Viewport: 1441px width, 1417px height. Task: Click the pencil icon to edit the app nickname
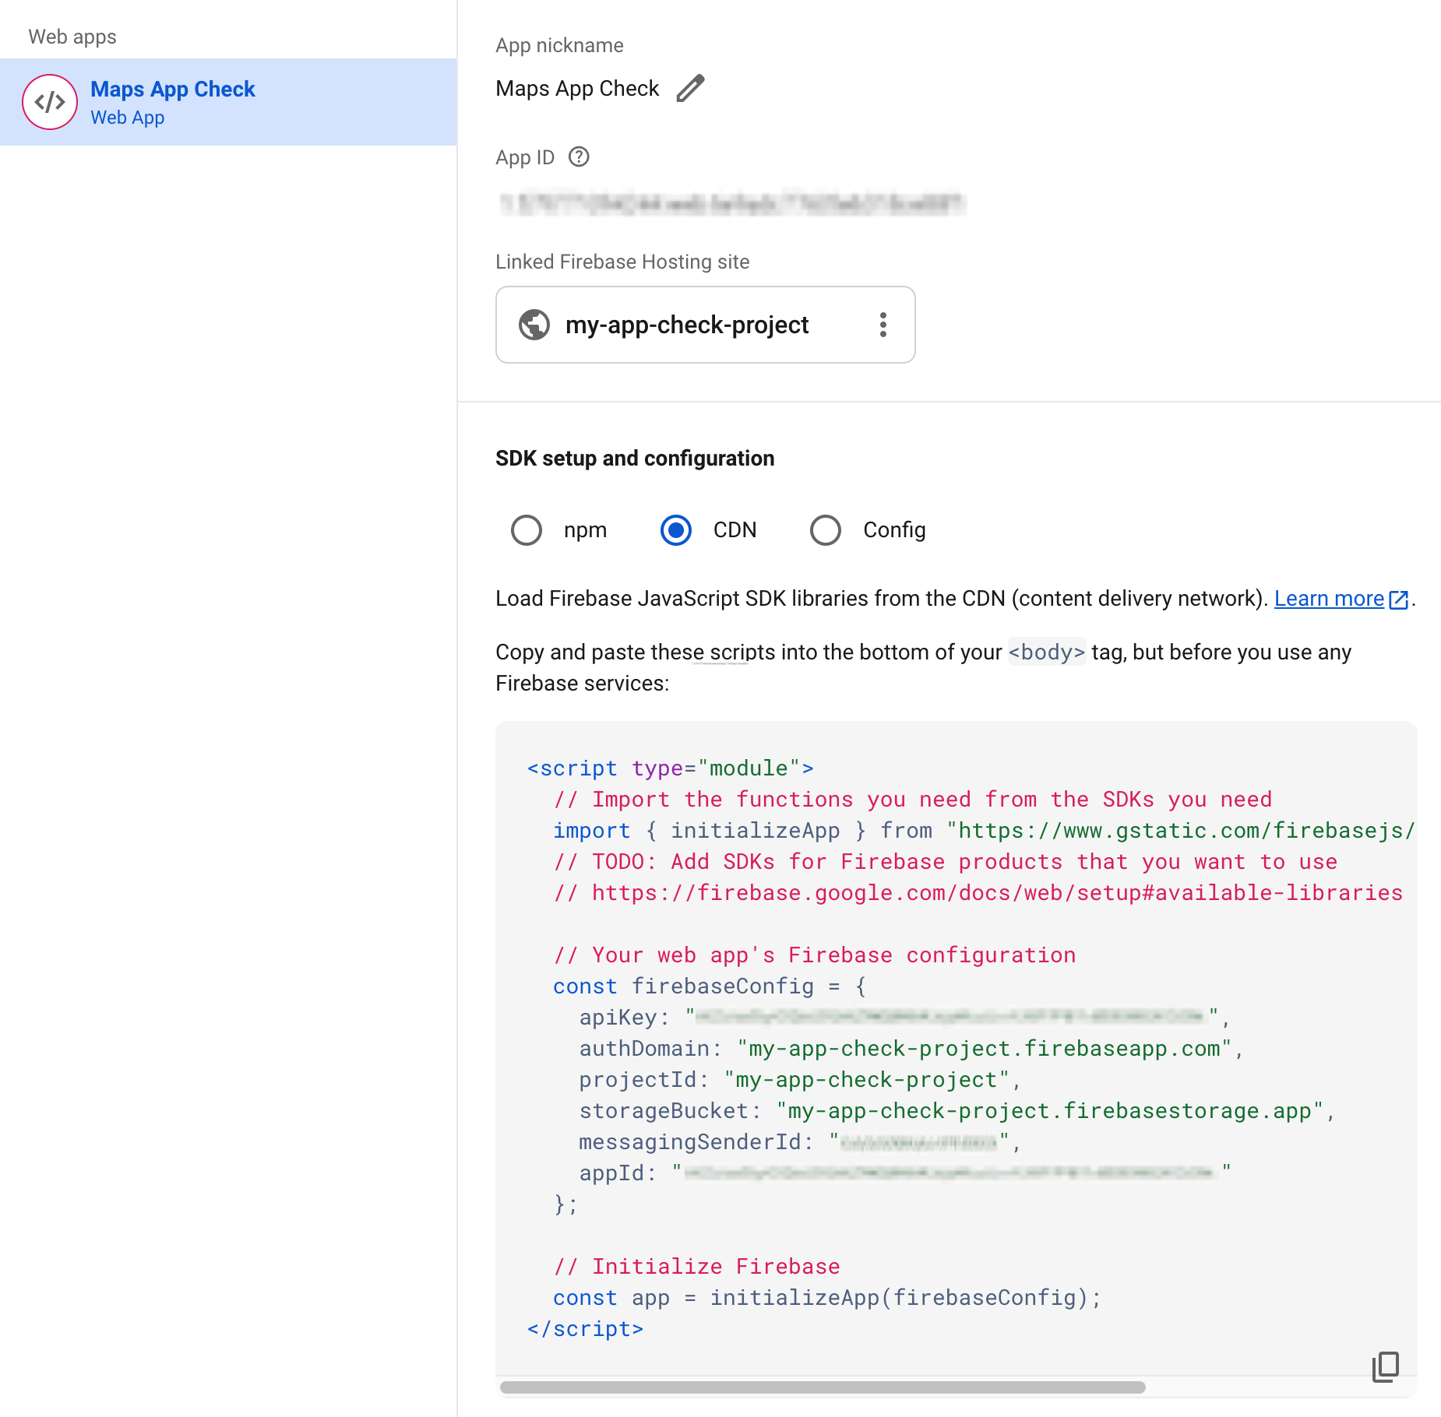690,88
